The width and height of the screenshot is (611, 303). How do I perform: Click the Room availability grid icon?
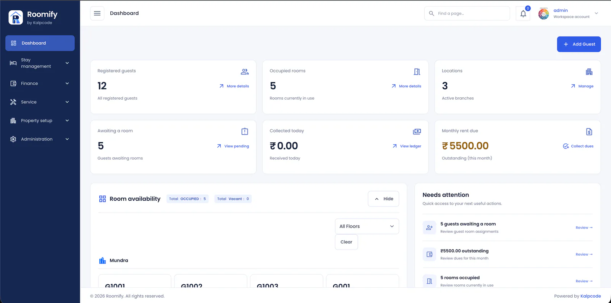tap(102, 199)
